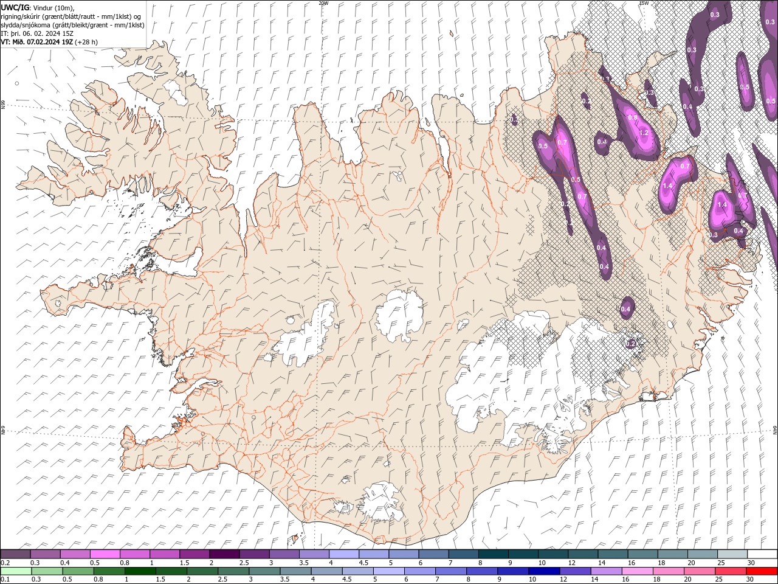This screenshot has height=584, width=778.
Task: Click the valid time 'VT: Mið. 07.02.2024 19Z (+28 h)'
Action: [49, 42]
